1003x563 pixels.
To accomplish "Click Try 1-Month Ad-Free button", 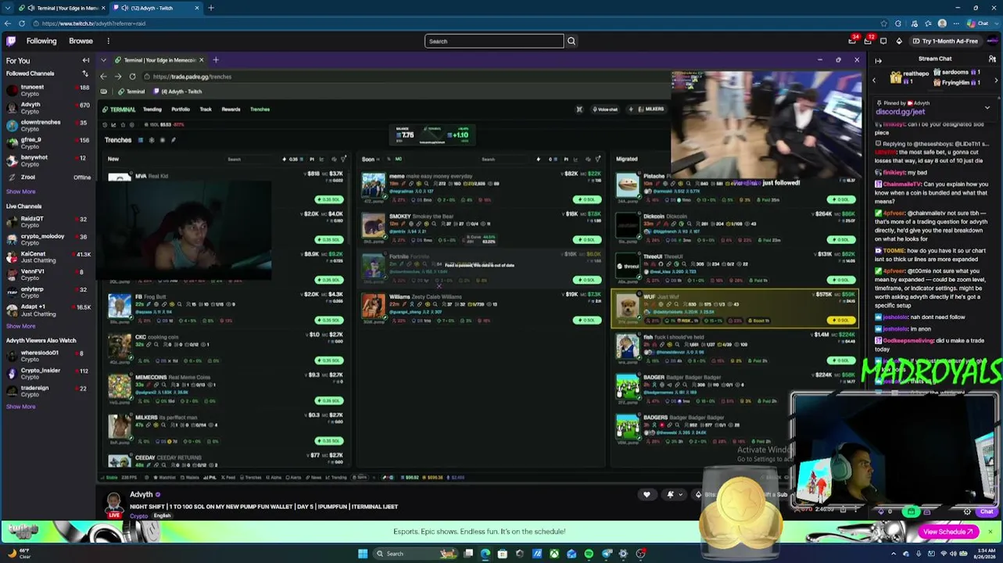I will point(944,41).
